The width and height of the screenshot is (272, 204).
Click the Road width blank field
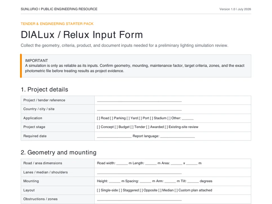[122, 164]
